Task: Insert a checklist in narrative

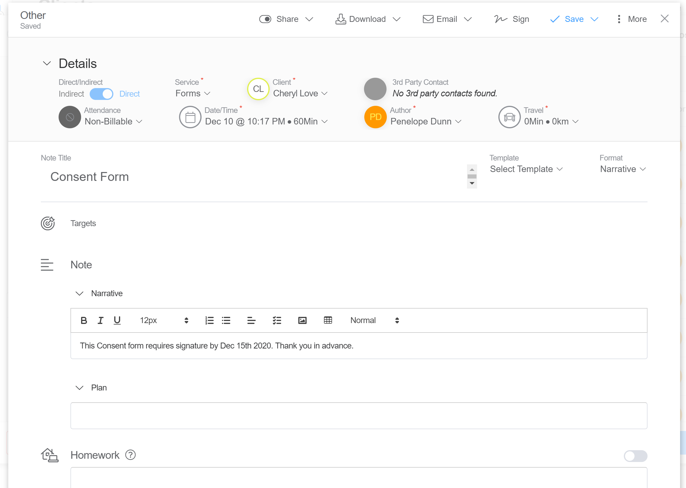Action: [x=277, y=320]
